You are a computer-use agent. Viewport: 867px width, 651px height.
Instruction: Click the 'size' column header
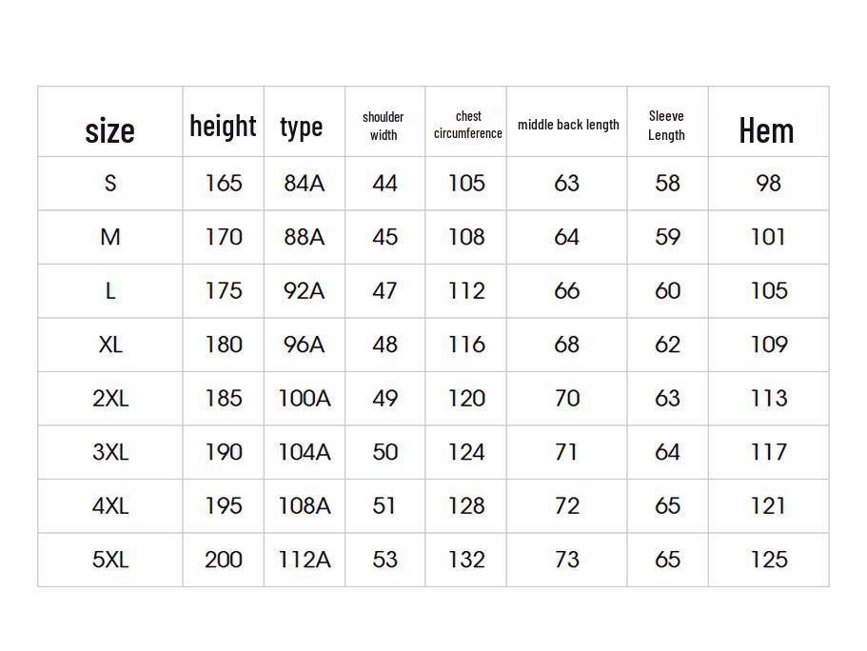[110, 129]
